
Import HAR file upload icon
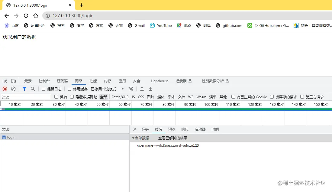[x=142, y=89]
